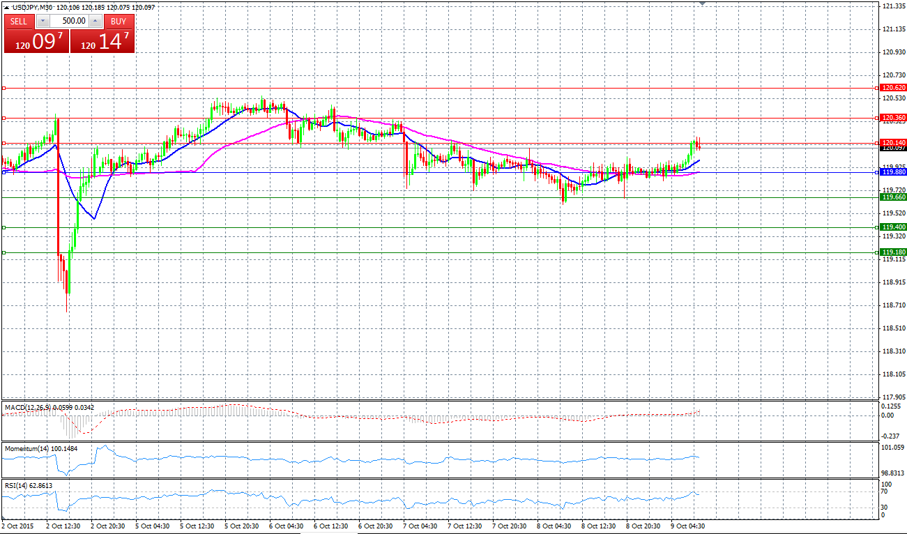Click the 101.059 Momentum scale value
This screenshot has height=534, width=907.
tap(893, 448)
